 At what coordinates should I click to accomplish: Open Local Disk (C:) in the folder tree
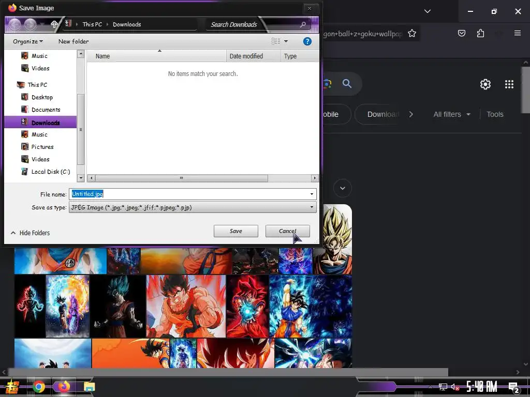pyautogui.click(x=51, y=172)
